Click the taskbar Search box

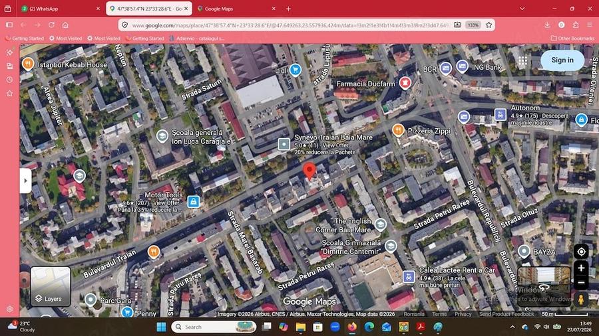[x=214, y=327]
